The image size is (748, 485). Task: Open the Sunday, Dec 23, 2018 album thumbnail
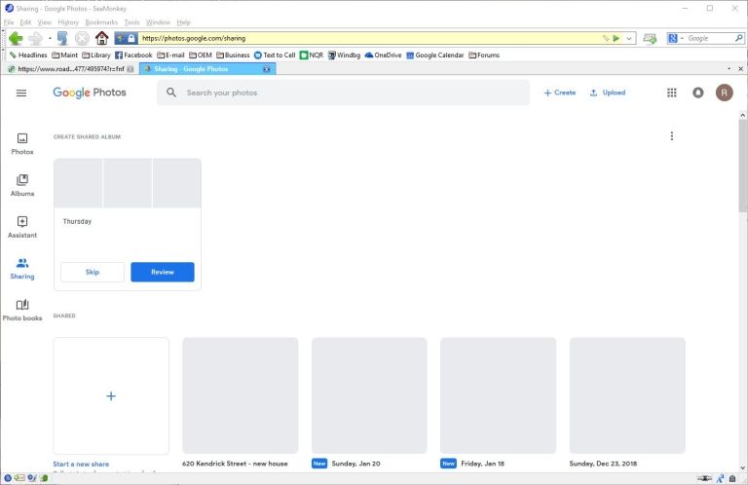point(627,395)
